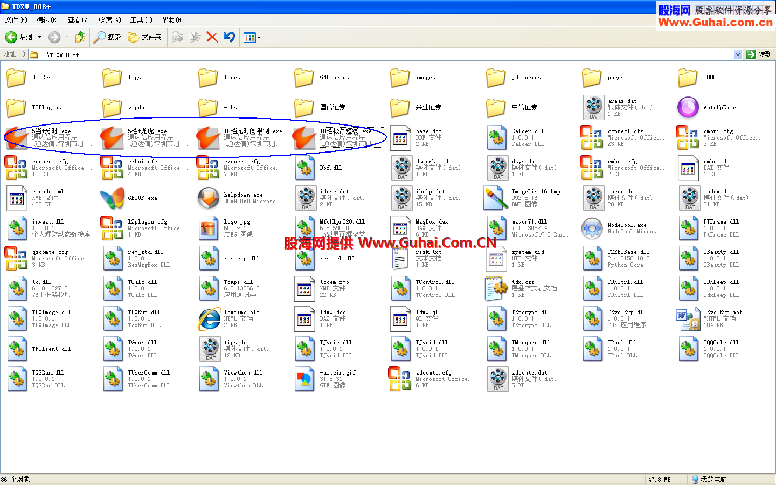This screenshot has height=485, width=776.
Task: Select the ImageList16.bmp paintbrush icon
Action: pyautogui.click(x=496, y=198)
